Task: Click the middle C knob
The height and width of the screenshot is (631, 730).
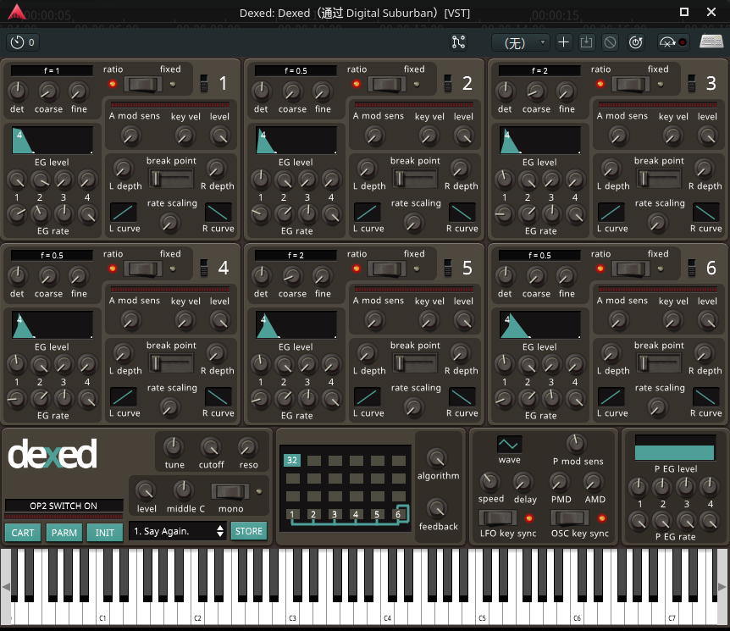Action: point(184,490)
